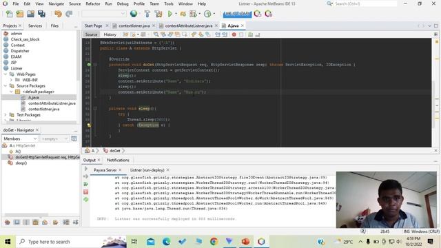Click the Navigator split-view icon beside filter combo
Image resolution: width=441 pixels, height=248 pixels.
(x=74, y=138)
